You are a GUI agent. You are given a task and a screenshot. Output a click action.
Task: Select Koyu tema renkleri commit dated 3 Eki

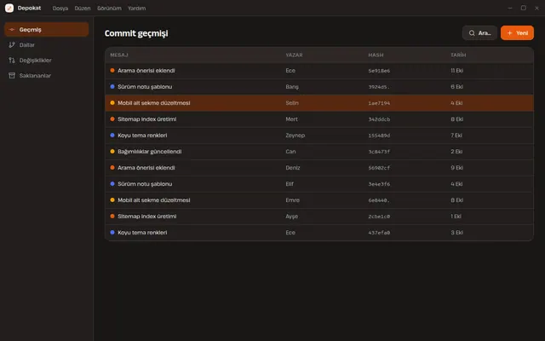point(319,233)
